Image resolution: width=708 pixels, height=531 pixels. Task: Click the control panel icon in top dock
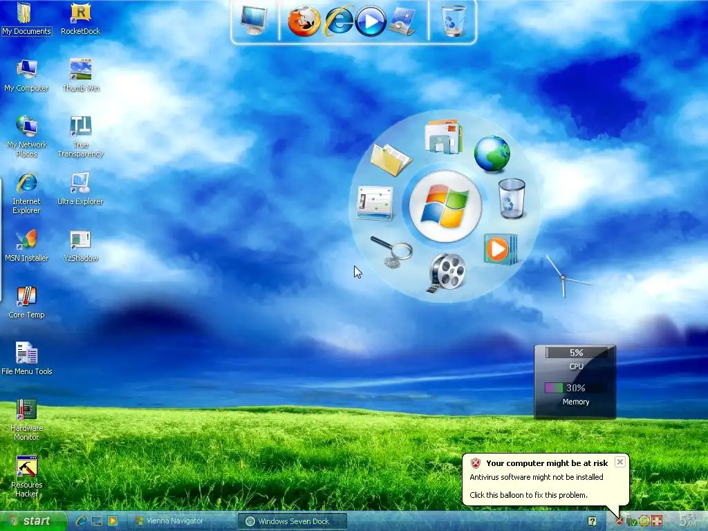[402, 21]
